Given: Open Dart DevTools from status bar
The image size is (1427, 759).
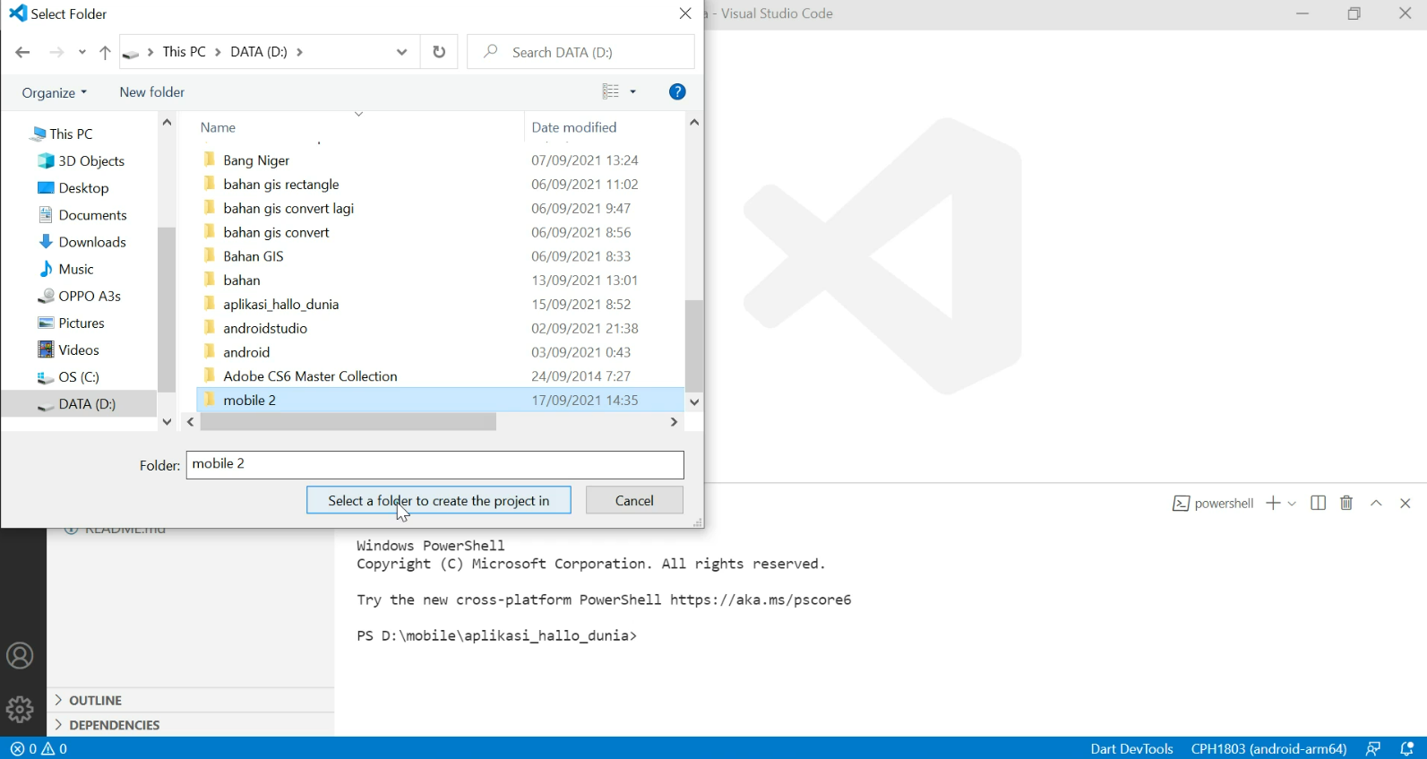Looking at the screenshot, I should [1131, 748].
